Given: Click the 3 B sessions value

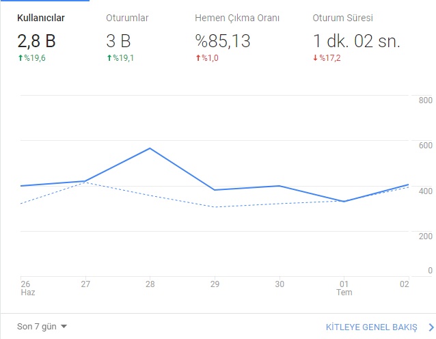Looking at the screenshot, I should (x=118, y=41).
